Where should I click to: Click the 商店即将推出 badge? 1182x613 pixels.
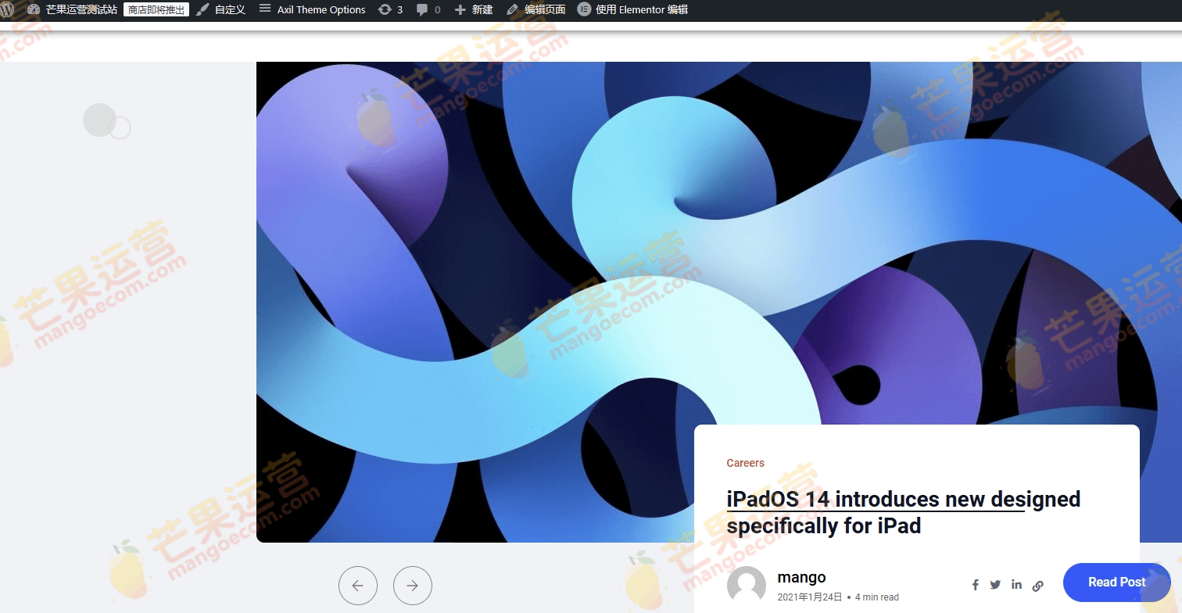pyautogui.click(x=156, y=9)
